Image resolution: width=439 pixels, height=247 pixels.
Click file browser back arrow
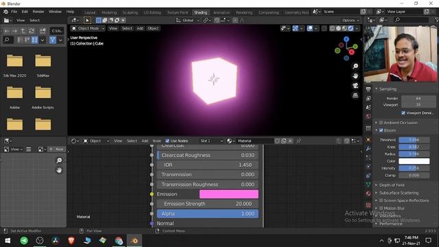[7, 31]
